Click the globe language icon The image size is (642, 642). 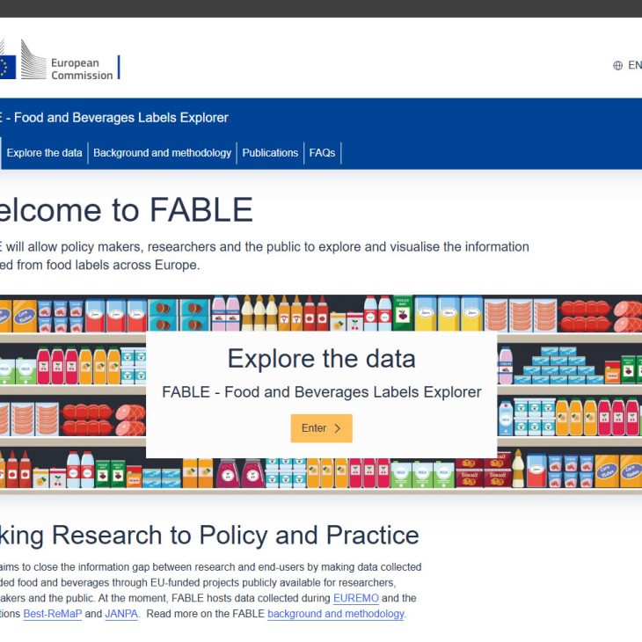coord(617,65)
